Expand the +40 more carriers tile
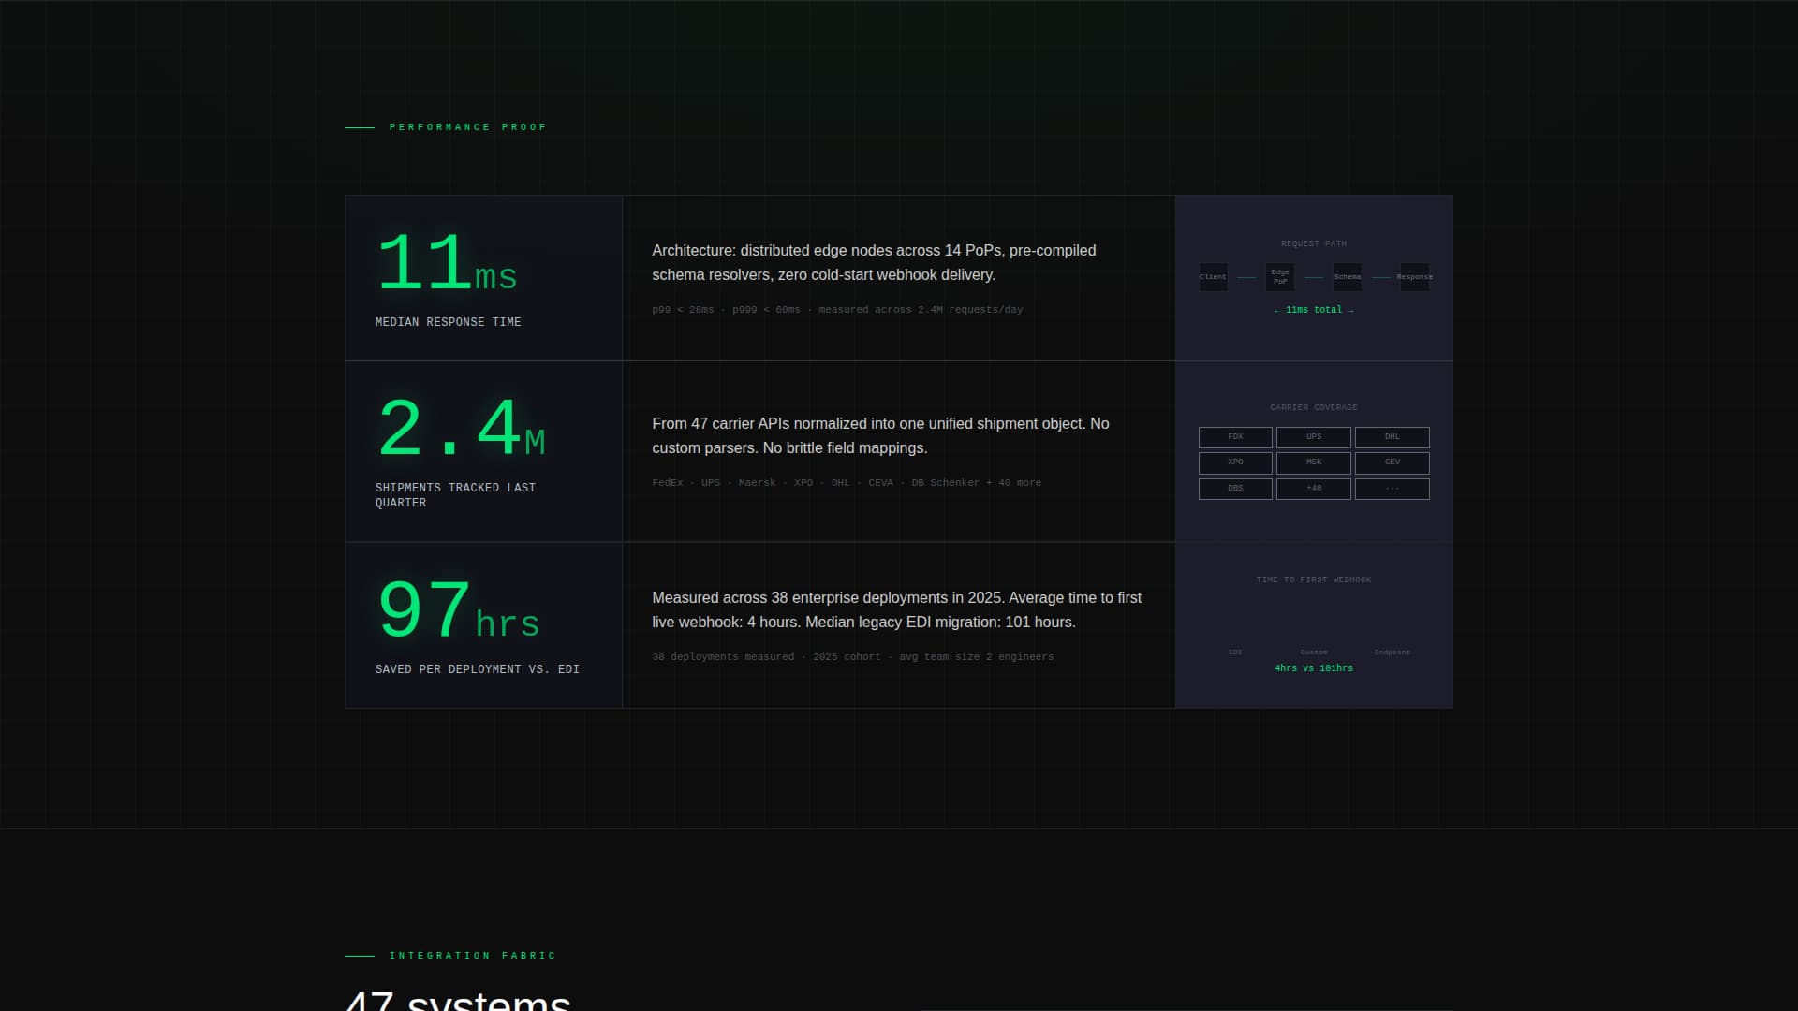This screenshot has width=1798, height=1011. tap(1314, 489)
